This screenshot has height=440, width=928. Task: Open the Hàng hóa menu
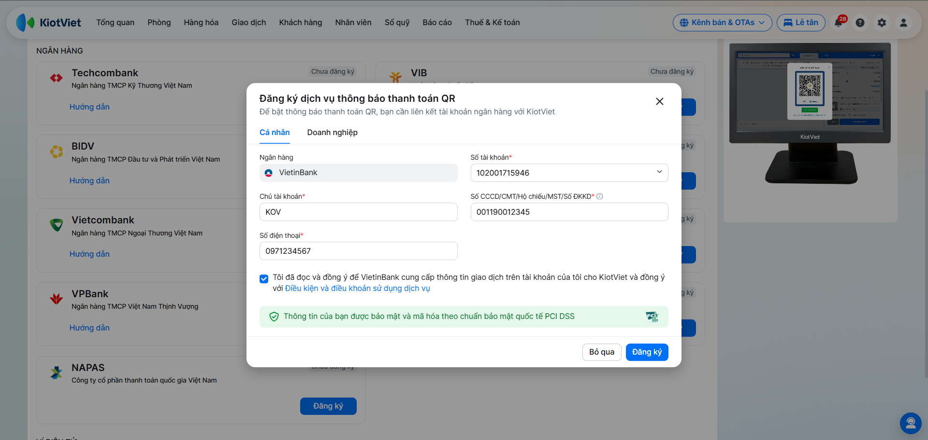pos(201,23)
